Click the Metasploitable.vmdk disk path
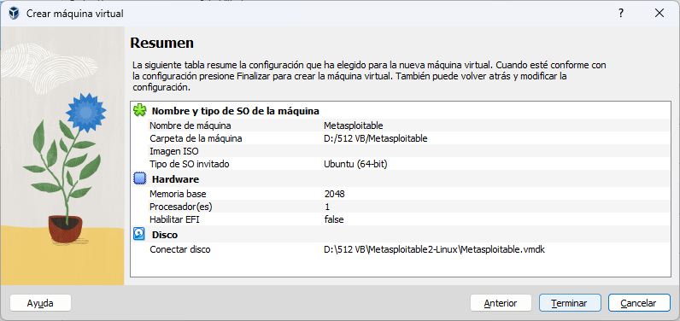The image size is (680, 321). [434, 249]
